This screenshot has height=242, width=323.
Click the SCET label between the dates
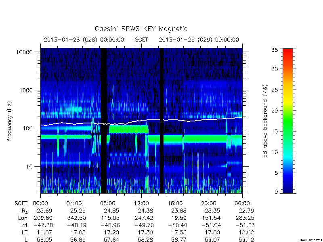[141, 40]
